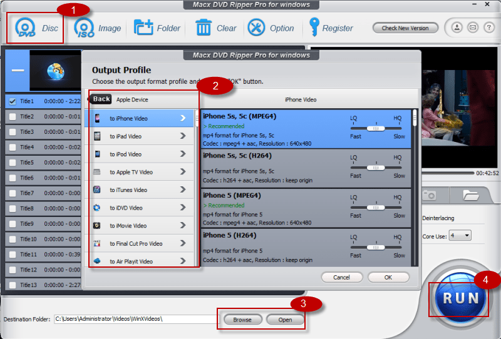
Task: Click the iPod icon in device list
Action: pos(98,154)
